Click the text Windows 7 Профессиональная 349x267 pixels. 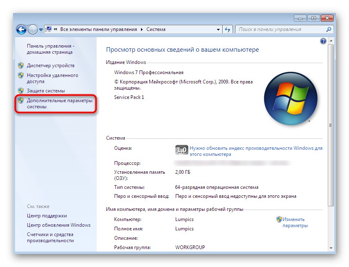coord(149,72)
